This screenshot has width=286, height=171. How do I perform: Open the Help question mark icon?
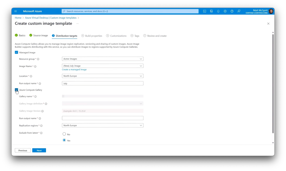(232, 11)
